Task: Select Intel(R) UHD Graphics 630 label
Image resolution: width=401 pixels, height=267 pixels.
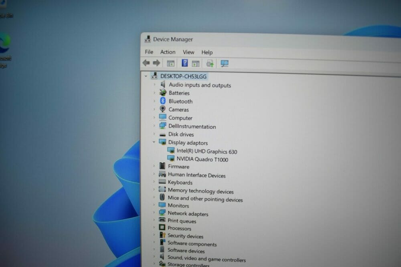Action: coord(207,151)
